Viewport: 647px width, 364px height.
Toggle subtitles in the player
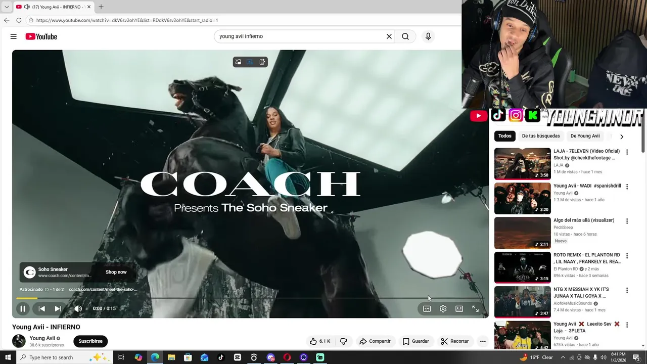tap(427, 308)
